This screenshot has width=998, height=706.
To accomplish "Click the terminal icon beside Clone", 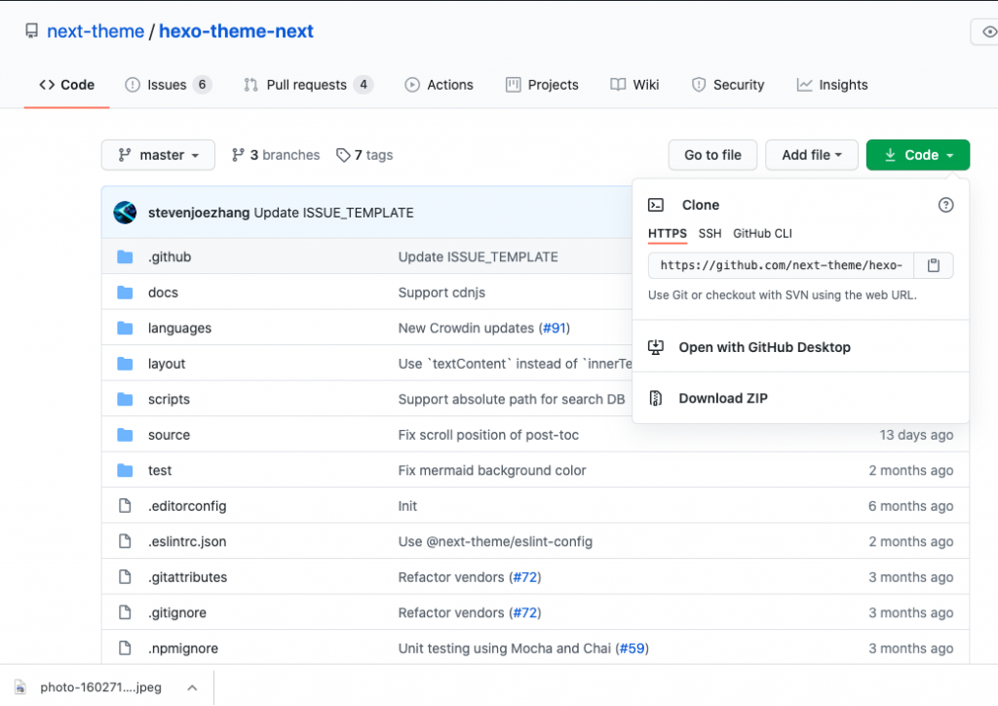I will [x=656, y=205].
